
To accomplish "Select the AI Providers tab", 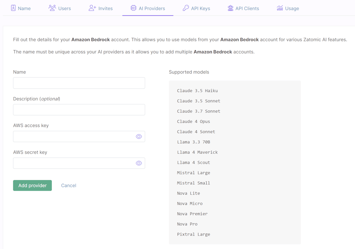I will [148, 8].
